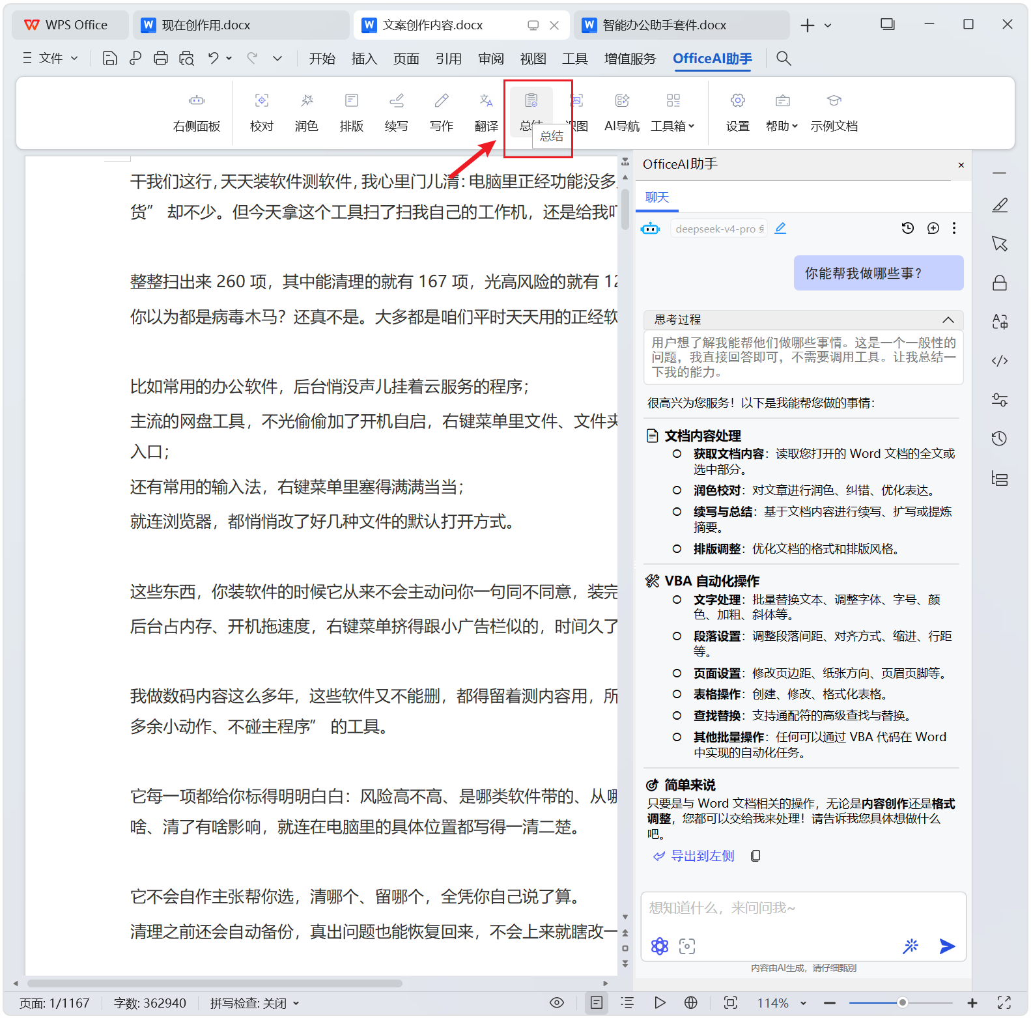Open the 审阅 ribbon tab
The image size is (1031, 1018).
(x=490, y=59)
